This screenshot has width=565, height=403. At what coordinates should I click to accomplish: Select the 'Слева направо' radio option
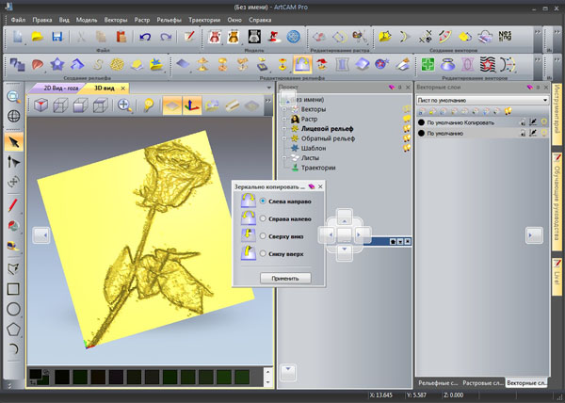pyautogui.click(x=263, y=201)
